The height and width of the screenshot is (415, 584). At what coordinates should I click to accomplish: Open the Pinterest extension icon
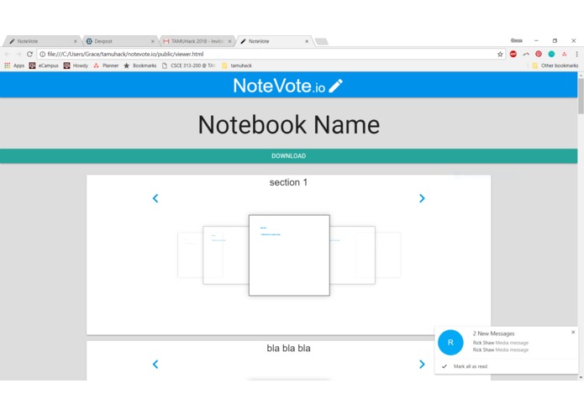(539, 54)
